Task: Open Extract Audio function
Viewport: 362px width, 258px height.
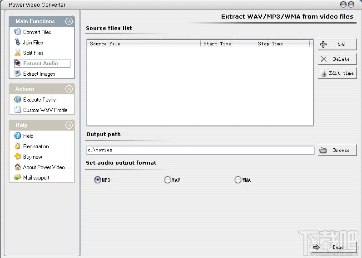Action: click(40, 63)
